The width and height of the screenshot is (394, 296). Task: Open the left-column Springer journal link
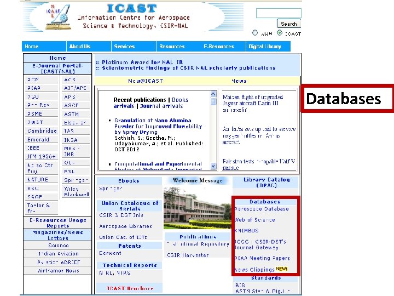tap(76, 180)
